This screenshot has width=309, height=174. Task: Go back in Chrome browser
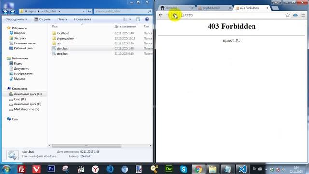161,15
